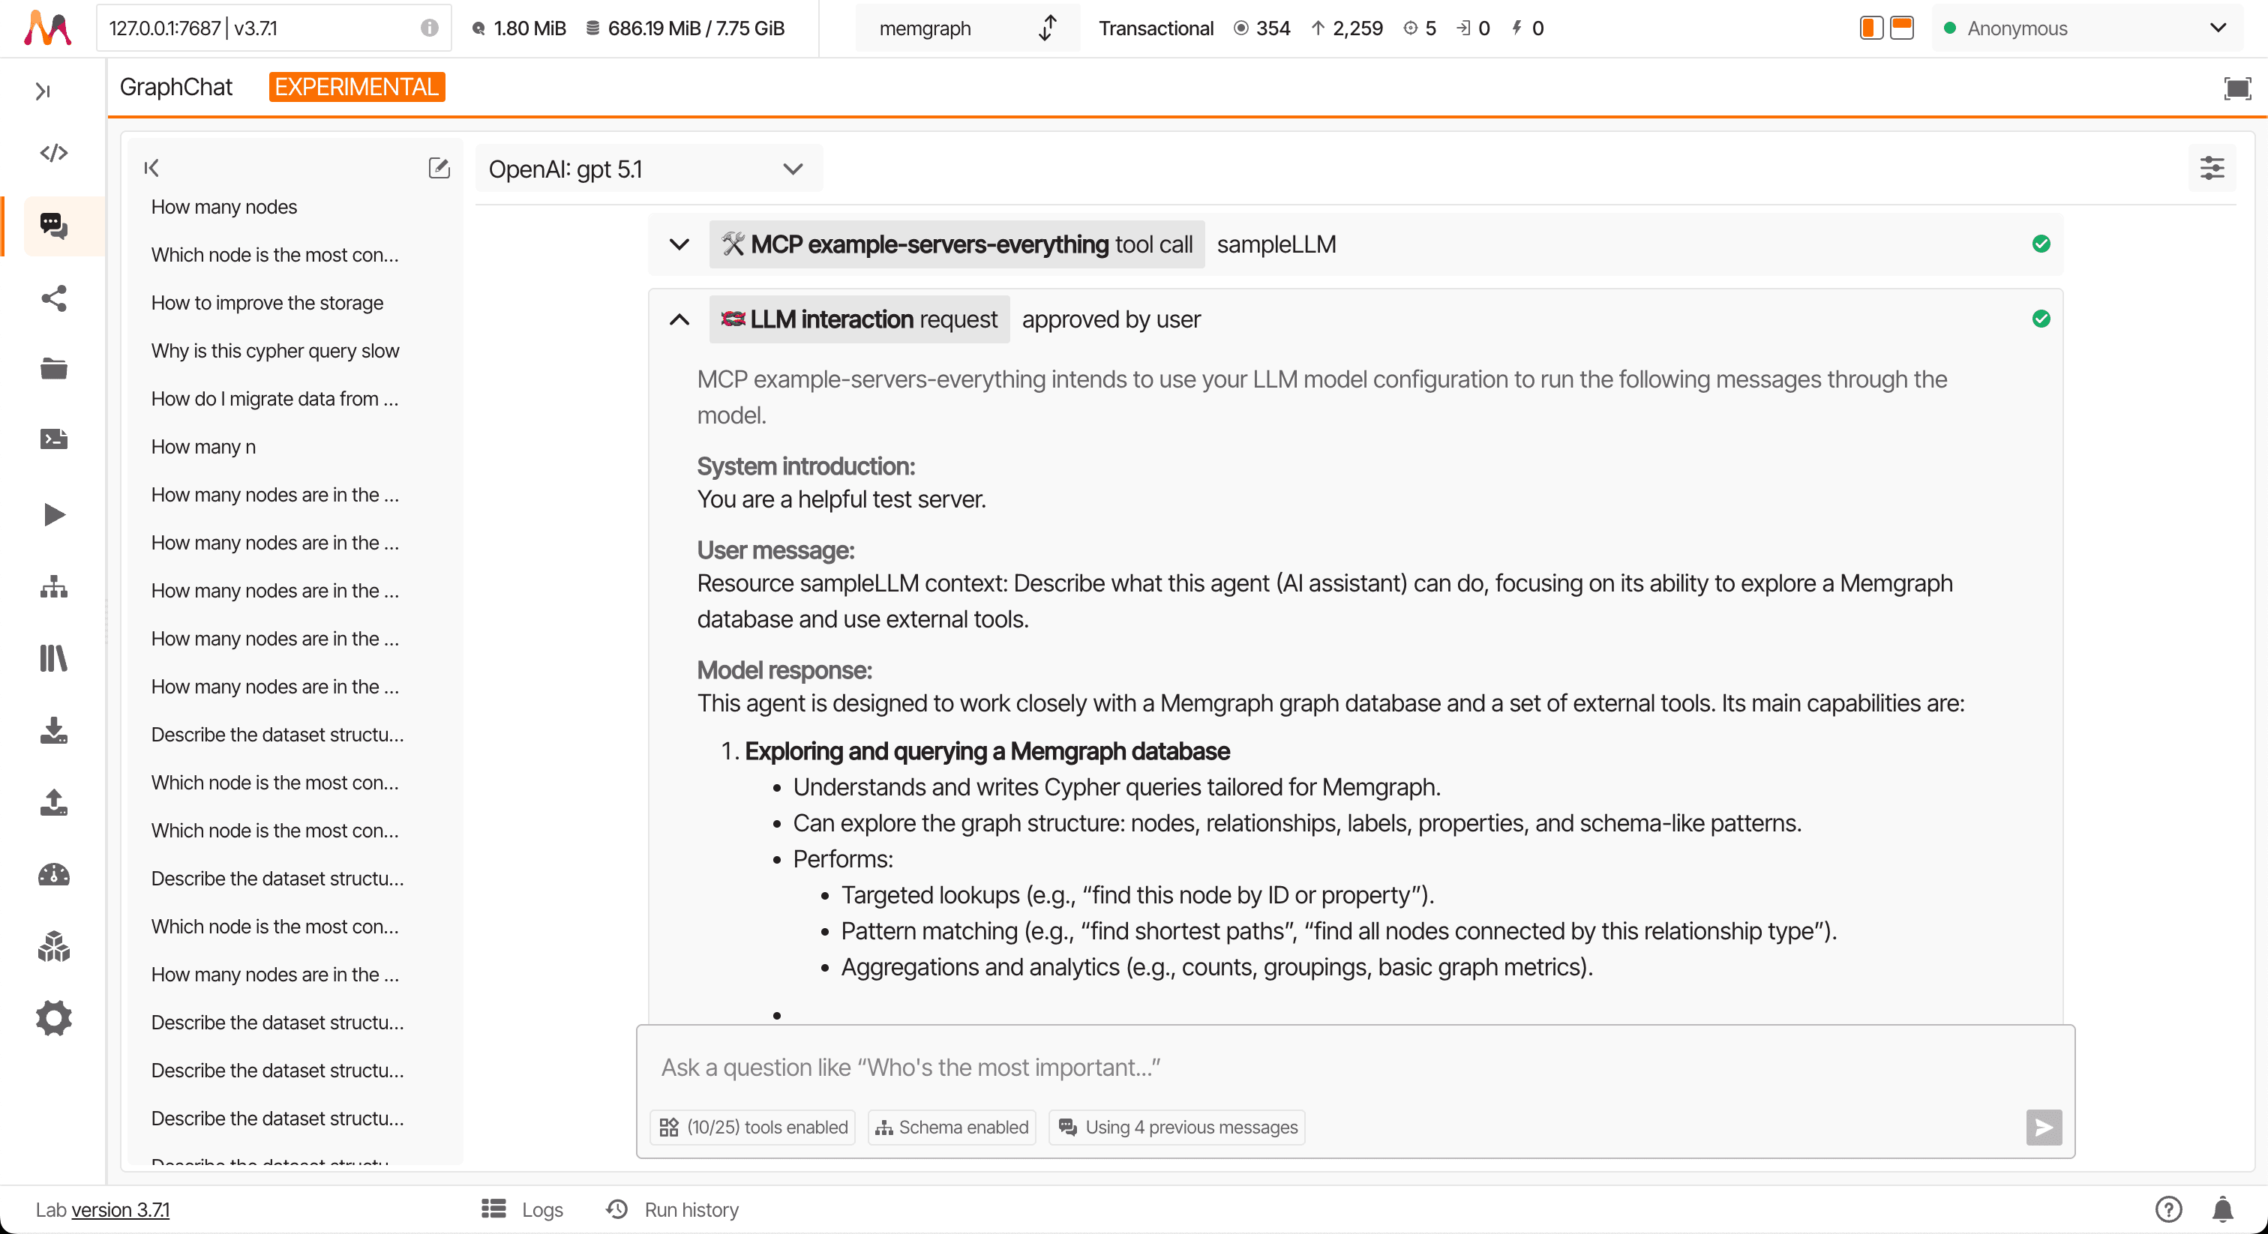This screenshot has height=1234, width=2268.
Task: Open the run query play icon
Action: (x=54, y=515)
